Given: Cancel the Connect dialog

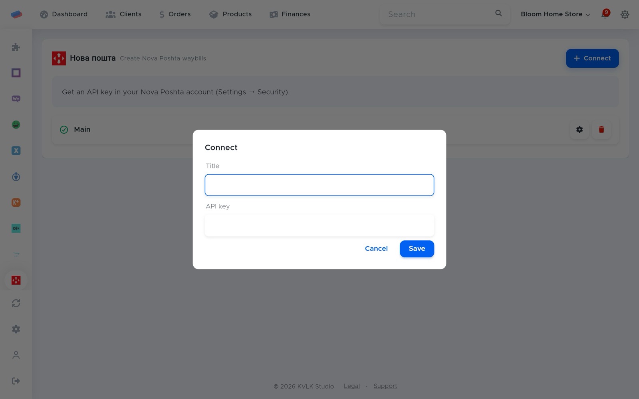Looking at the screenshot, I should (x=376, y=249).
